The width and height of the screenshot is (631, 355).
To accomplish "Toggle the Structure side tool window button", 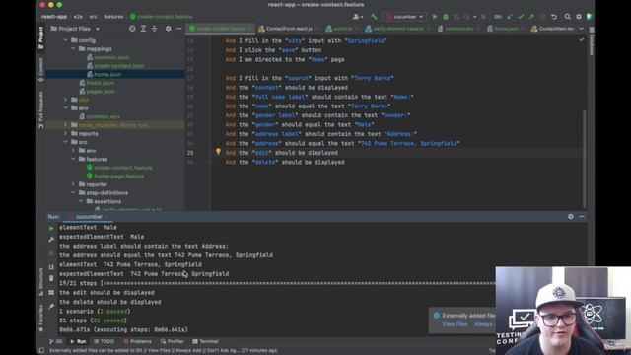I will [x=40, y=281].
